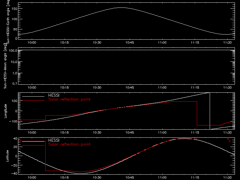Click the 11:30 time label under Earth angle plot

[x=227, y=43]
